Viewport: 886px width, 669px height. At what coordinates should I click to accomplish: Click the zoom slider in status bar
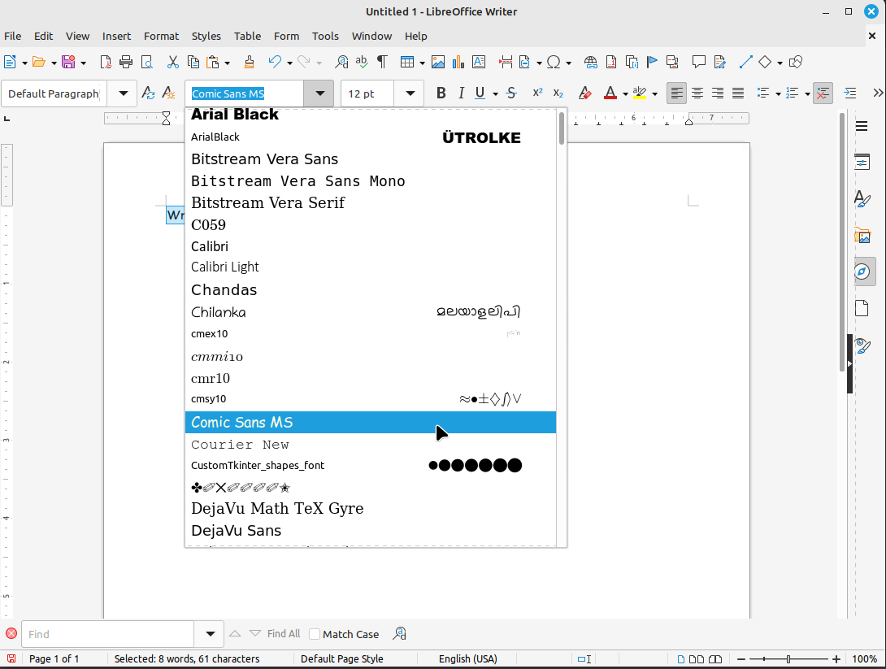tap(788, 658)
